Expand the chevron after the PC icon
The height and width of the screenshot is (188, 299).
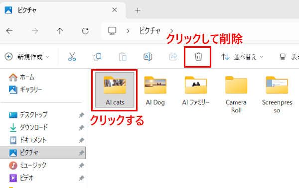pos(128,31)
